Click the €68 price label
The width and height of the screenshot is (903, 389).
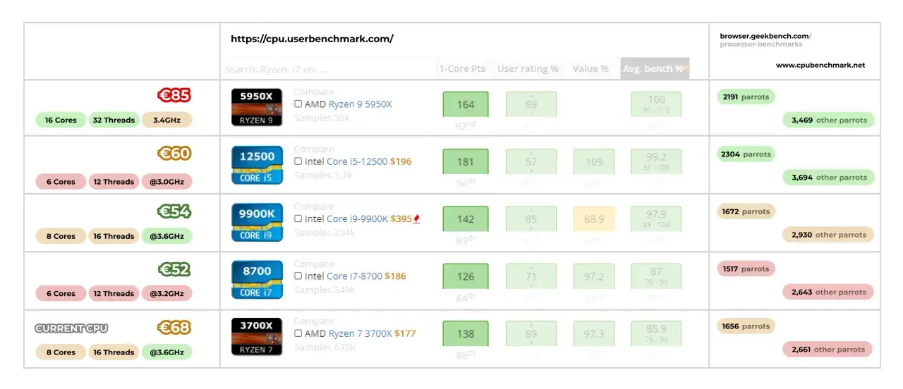(174, 328)
